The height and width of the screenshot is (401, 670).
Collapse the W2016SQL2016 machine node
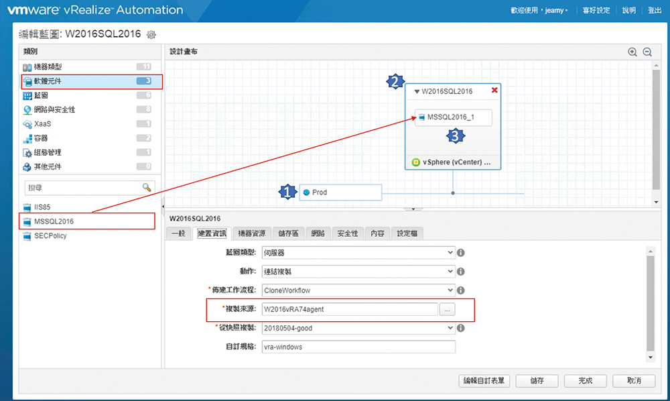(x=417, y=91)
